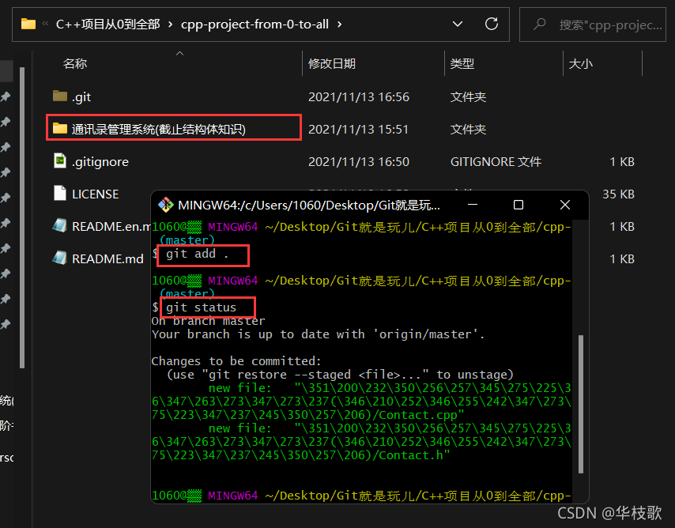Screen dimensions: 675x528
Task: Click the Git Bash MINGW64 window icon
Action: (x=166, y=205)
